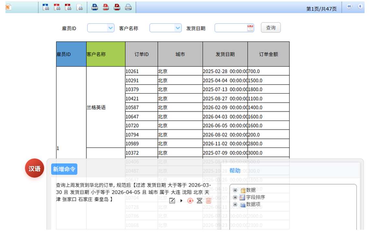The image size is (373, 232).
Task: Open the calendar picker for 发货日期
Action: [250, 28]
